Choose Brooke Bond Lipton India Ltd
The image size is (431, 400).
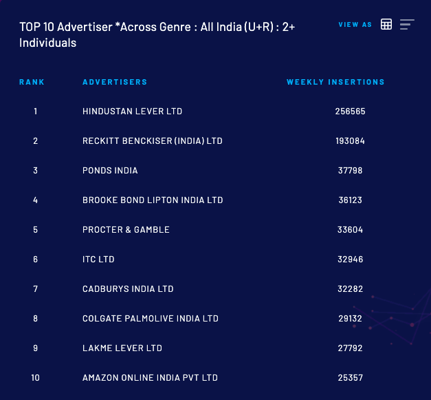pyautogui.click(x=153, y=200)
